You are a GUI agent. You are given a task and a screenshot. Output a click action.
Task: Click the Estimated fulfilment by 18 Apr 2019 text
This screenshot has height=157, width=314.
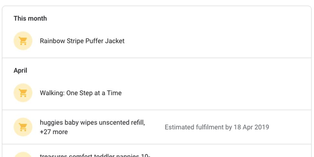pos(217,127)
